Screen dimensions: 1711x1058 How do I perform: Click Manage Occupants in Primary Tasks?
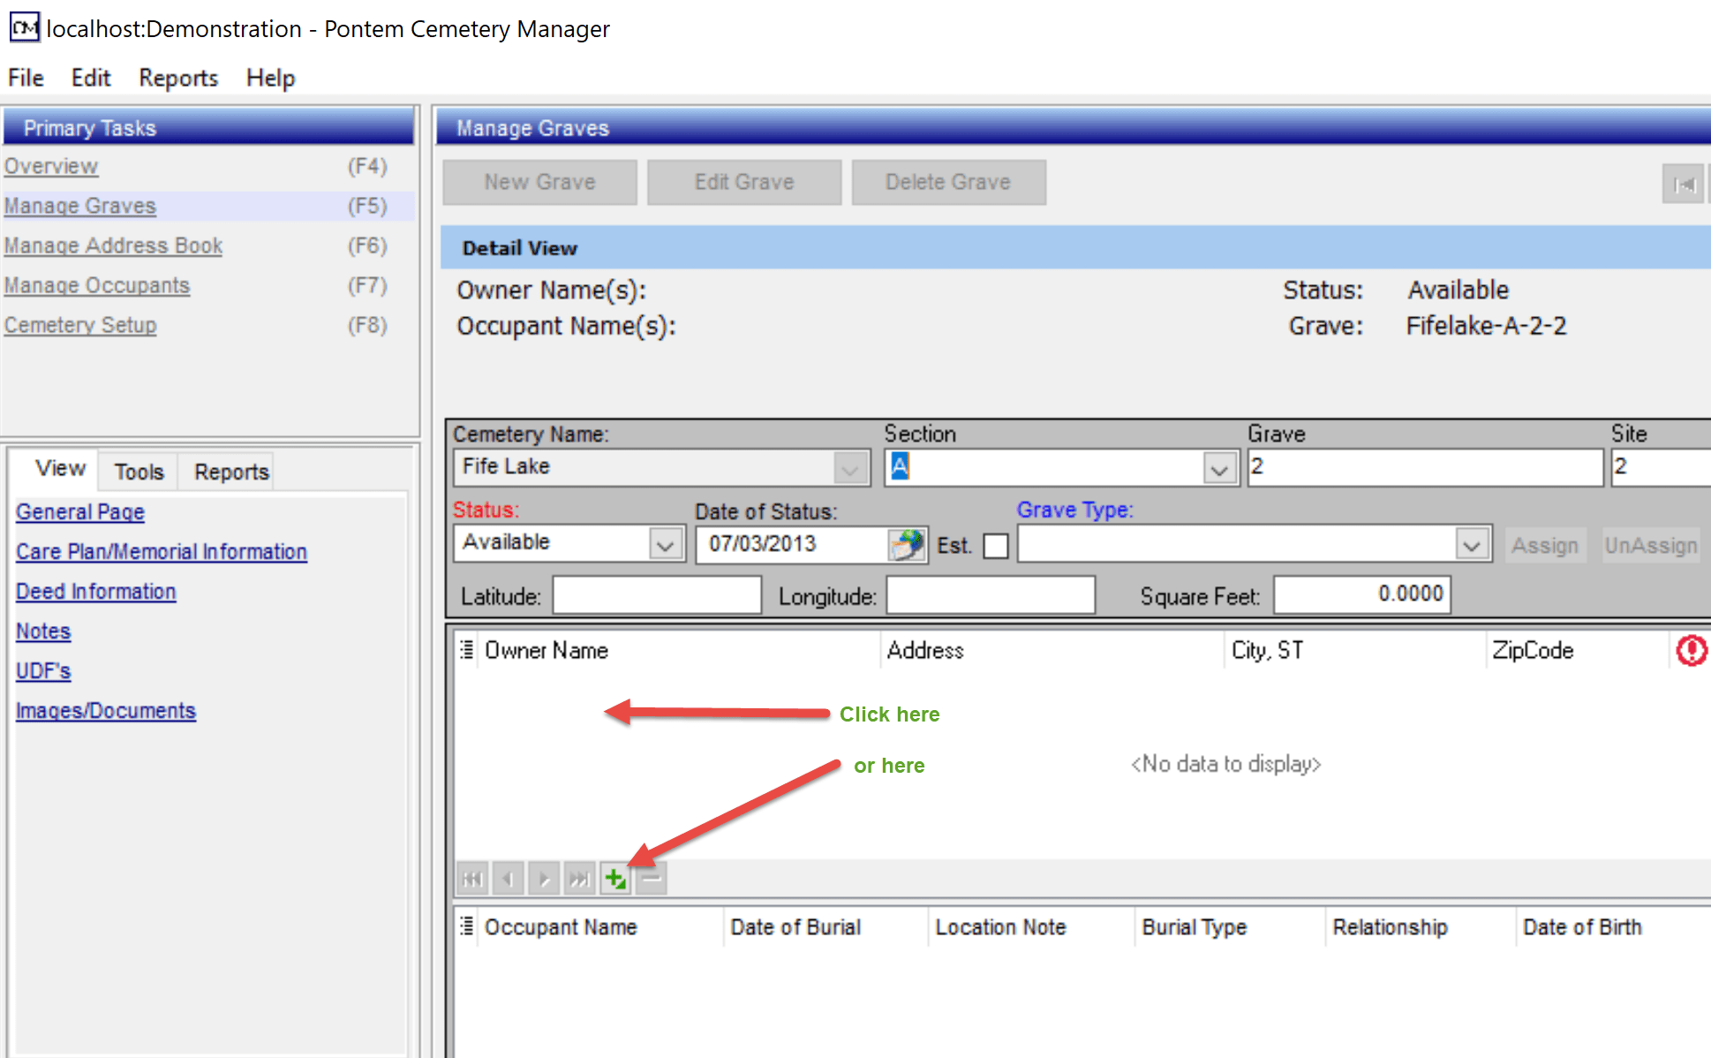pyautogui.click(x=97, y=285)
